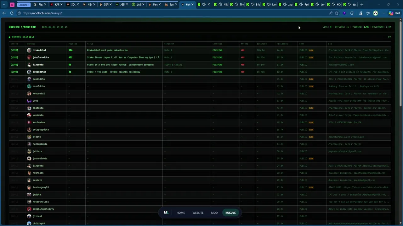Select KUKUYS in bottom navigation
Image resolution: width=403 pixels, height=226 pixels.
tap(230, 213)
